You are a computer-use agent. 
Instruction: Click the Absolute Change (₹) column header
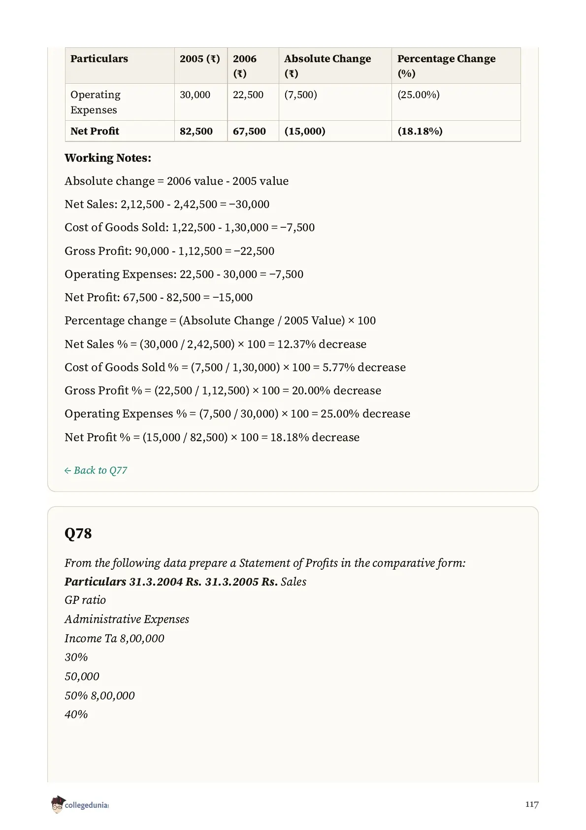click(x=327, y=66)
